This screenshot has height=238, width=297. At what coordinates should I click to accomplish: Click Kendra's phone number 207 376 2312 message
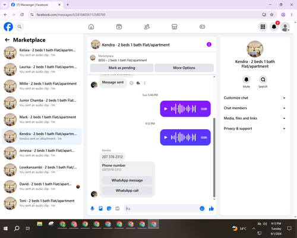point(112,156)
